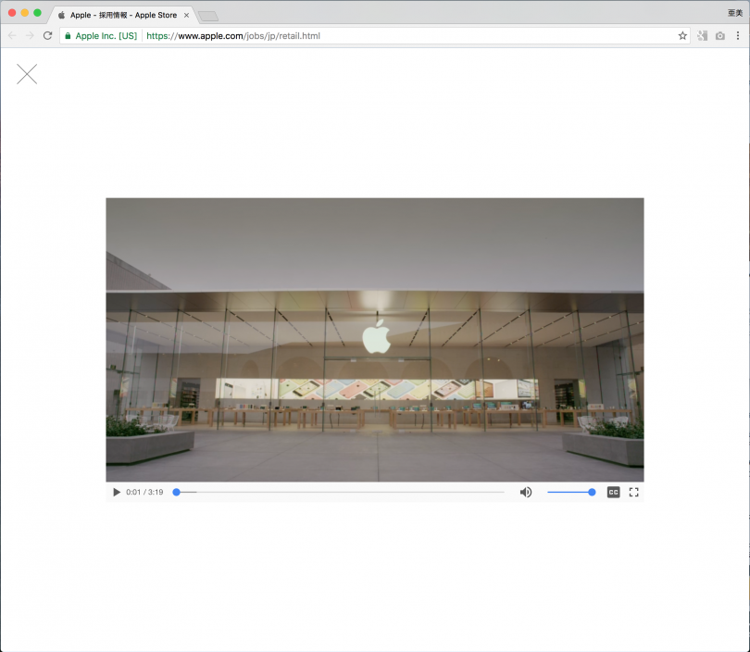Enter fullscreen video mode
Screen dimensions: 750x652
coord(633,492)
